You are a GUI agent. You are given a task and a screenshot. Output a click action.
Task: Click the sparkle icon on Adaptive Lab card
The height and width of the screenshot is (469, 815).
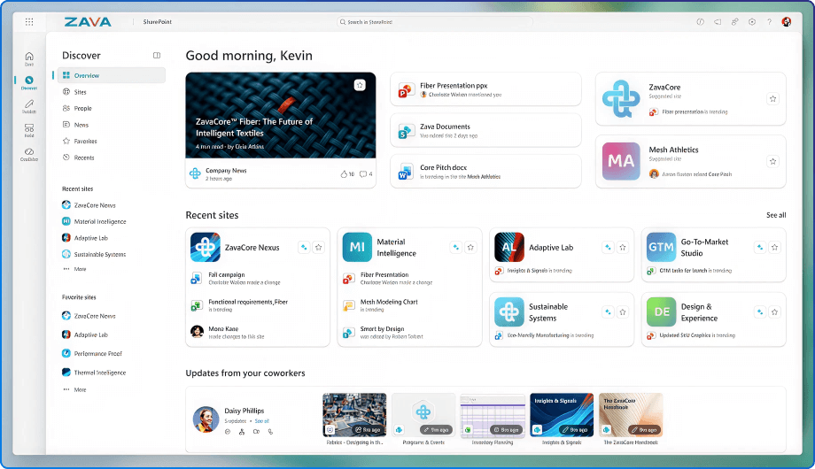click(x=608, y=247)
